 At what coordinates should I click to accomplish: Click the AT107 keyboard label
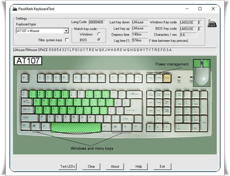tap(28, 61)
